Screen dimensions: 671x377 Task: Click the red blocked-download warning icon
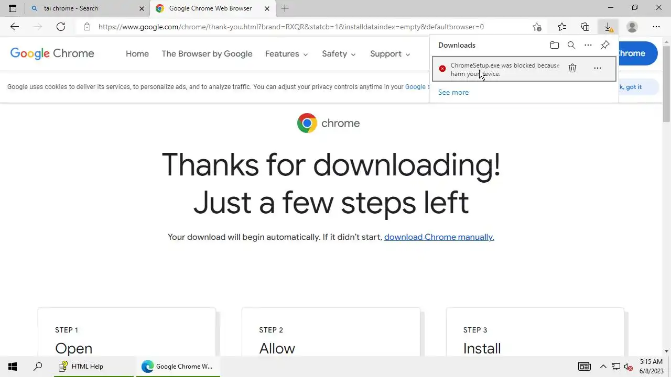pyautogui.click(x=442, y=69)
